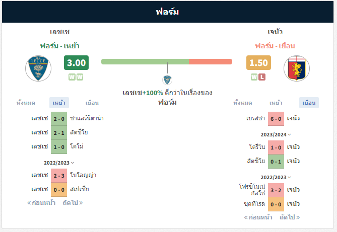Select the ทั้งหมด filter under Lecce
Screen dimensions: 337x232
pyautogui.click(x=26, y=103)
